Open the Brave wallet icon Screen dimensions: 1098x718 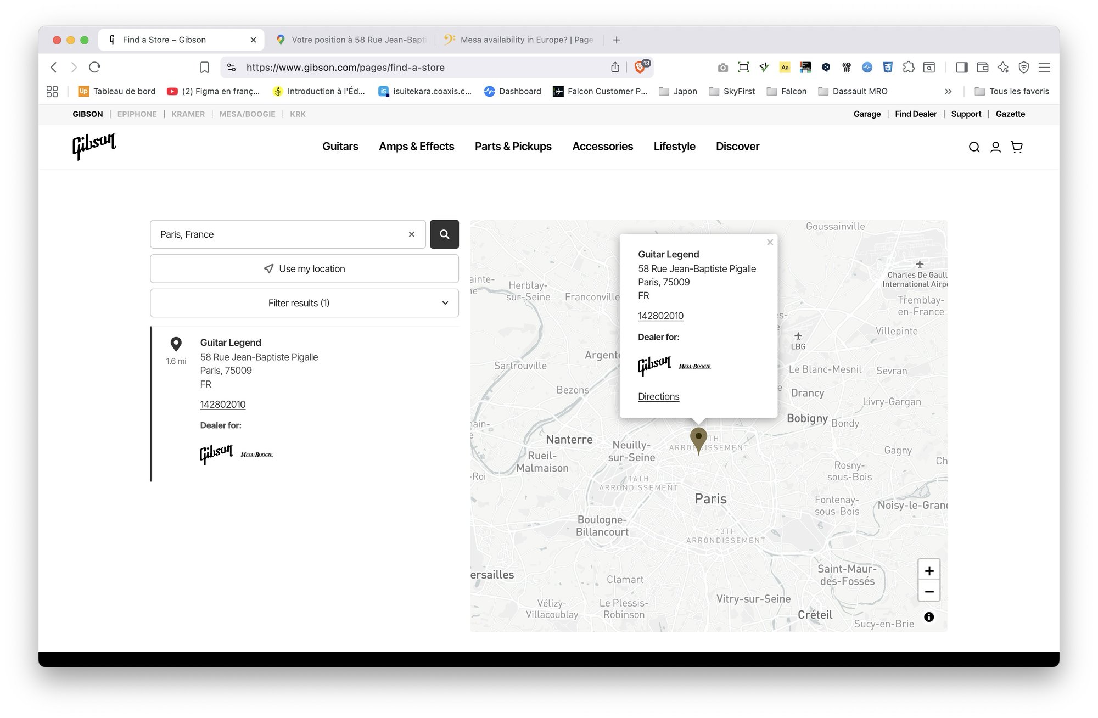point(983,68)
